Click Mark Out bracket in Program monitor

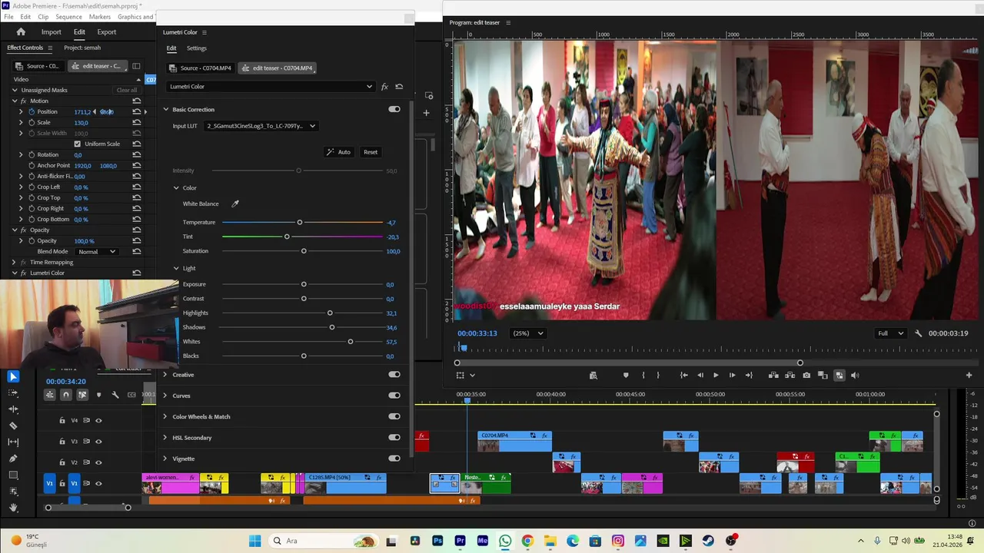point(658,376)
